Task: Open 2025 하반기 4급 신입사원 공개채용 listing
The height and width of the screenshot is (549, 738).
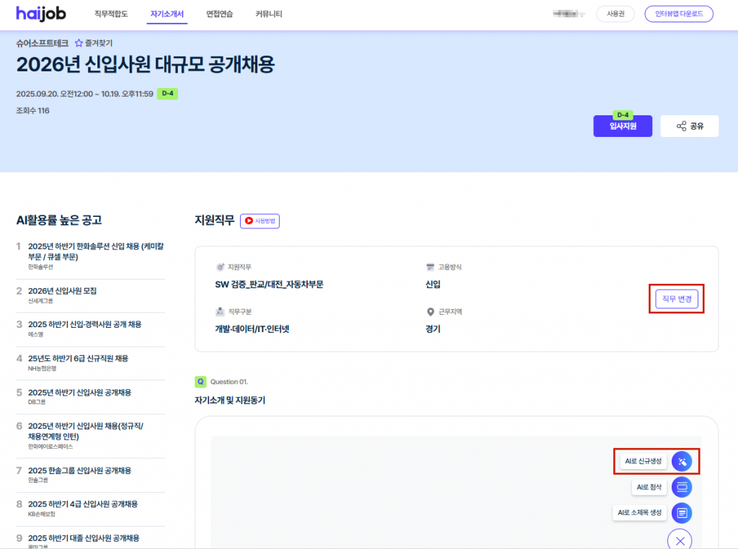Action: click(x=82, y=504)
